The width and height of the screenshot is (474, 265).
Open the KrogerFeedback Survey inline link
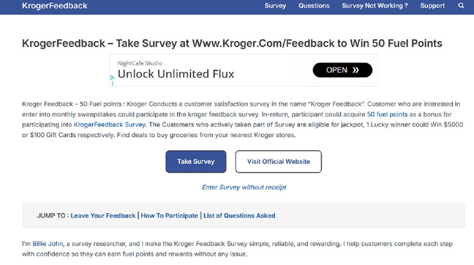click(x=110, y=124)
